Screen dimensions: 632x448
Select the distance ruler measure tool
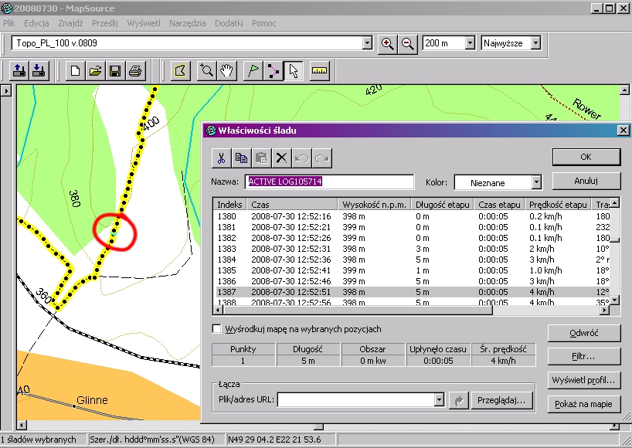coord(319,71)
